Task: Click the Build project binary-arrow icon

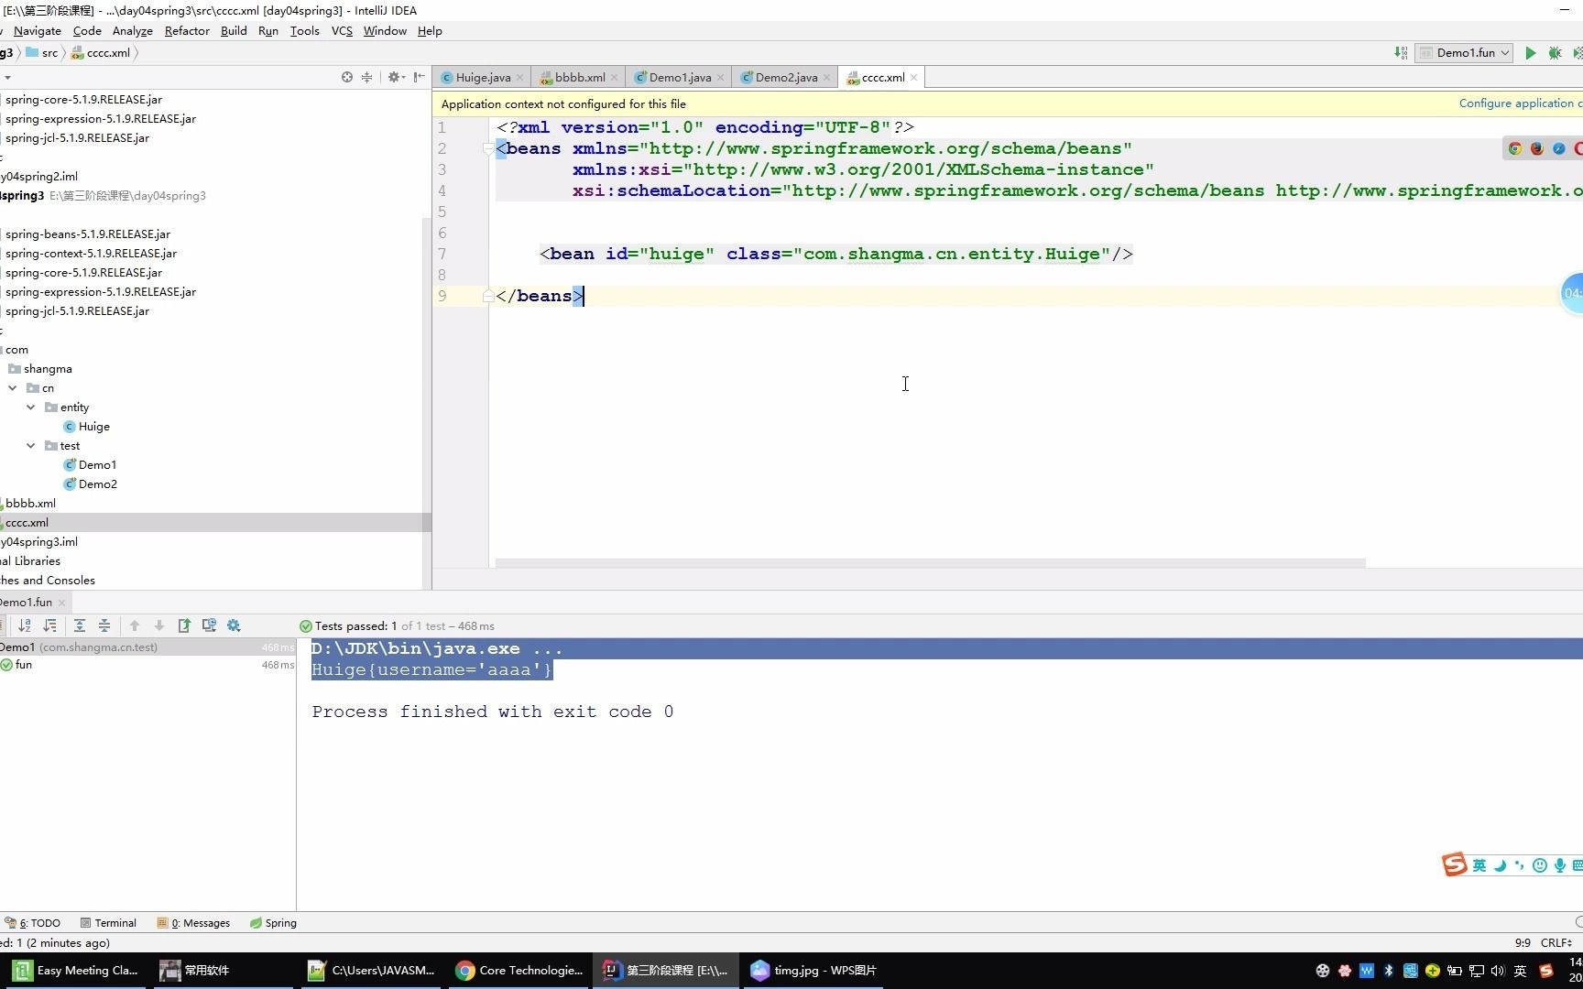Action: pyautogui.click(x=1401, y=53)
